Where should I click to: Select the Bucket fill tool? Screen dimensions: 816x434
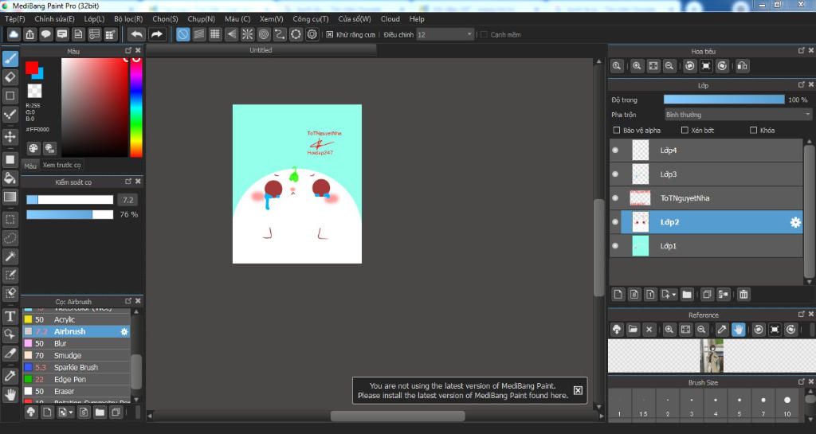[10, 178]
